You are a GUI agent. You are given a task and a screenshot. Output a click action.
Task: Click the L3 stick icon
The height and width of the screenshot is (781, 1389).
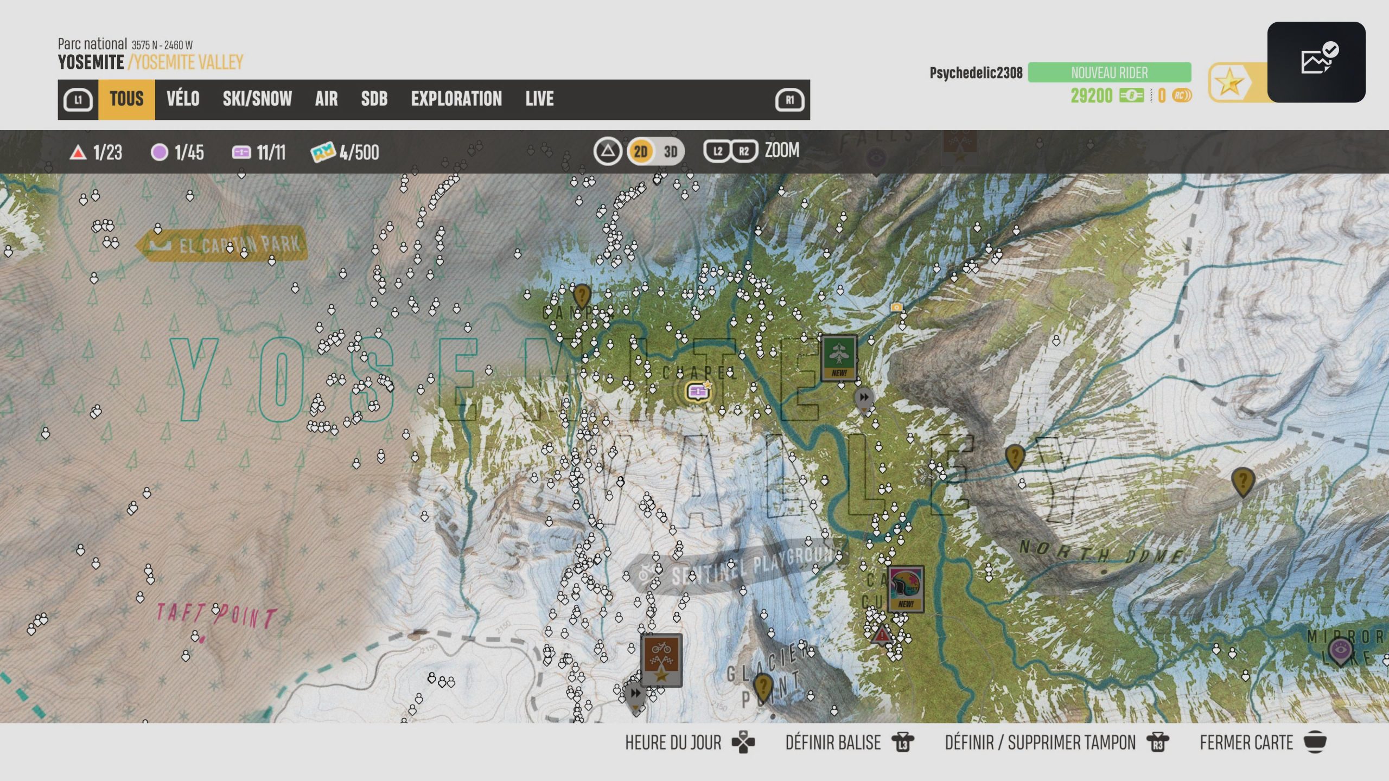tap(903, 743)
